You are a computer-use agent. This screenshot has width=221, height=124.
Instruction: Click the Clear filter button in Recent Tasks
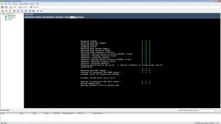click(215, 110)
